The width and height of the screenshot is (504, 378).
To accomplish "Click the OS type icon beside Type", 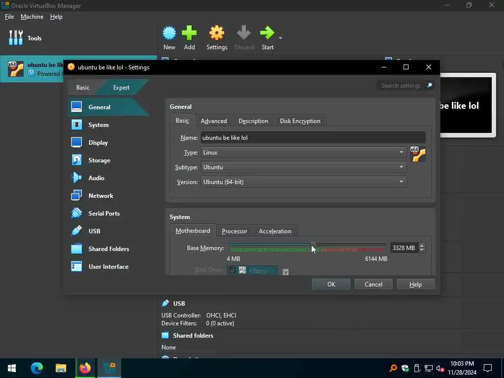I will 417,154.
